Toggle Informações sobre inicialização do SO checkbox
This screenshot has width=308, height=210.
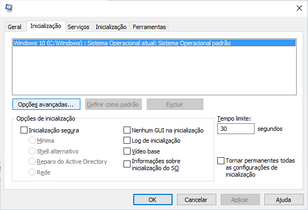tap(127, 164)
